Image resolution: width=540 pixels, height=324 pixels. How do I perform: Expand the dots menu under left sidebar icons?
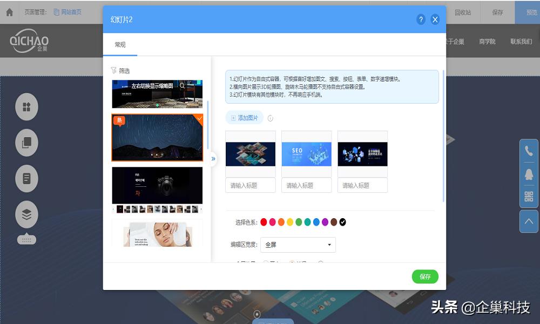coord(26,239)
